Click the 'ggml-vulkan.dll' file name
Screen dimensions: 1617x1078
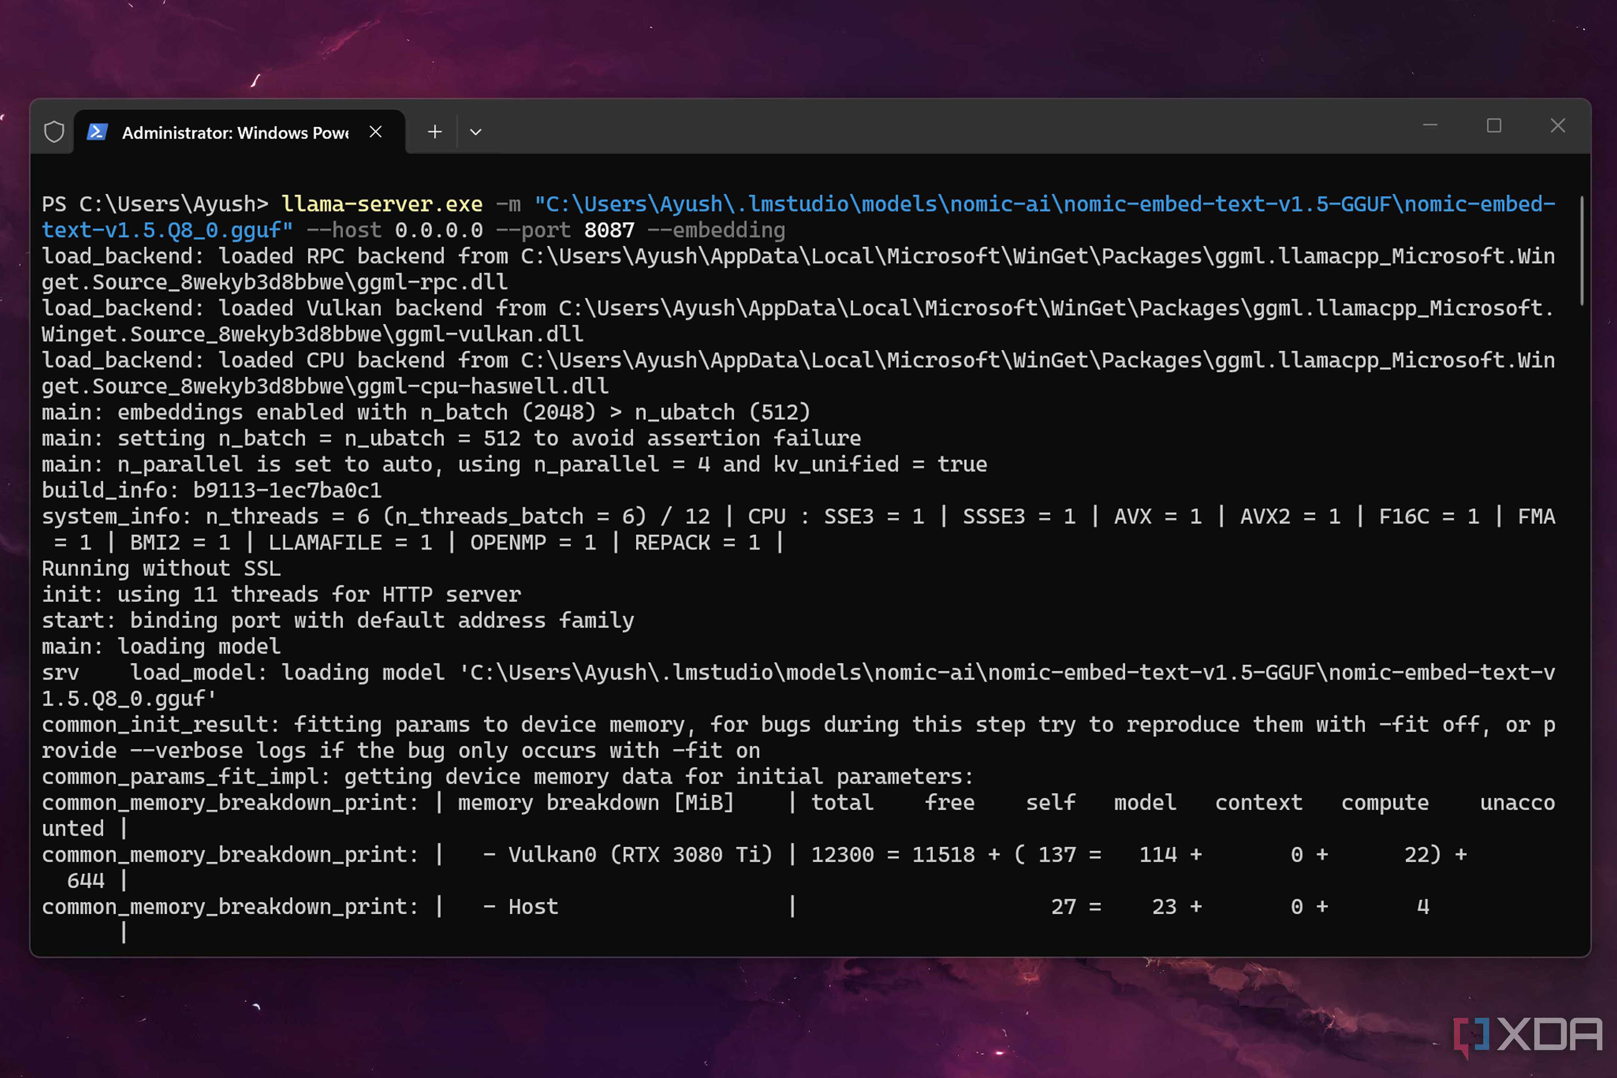click(489, 334)
